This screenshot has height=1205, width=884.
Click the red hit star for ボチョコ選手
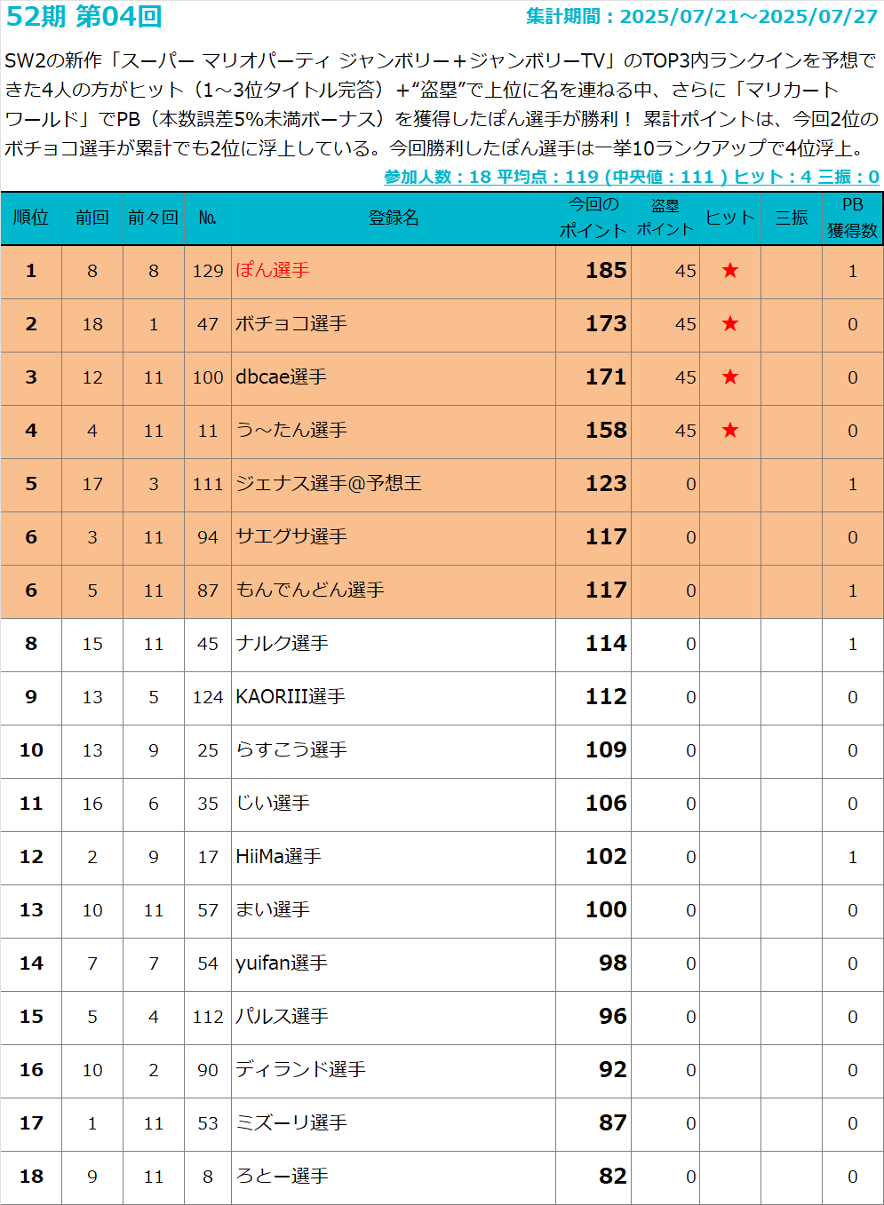click(x=729, y=324)
